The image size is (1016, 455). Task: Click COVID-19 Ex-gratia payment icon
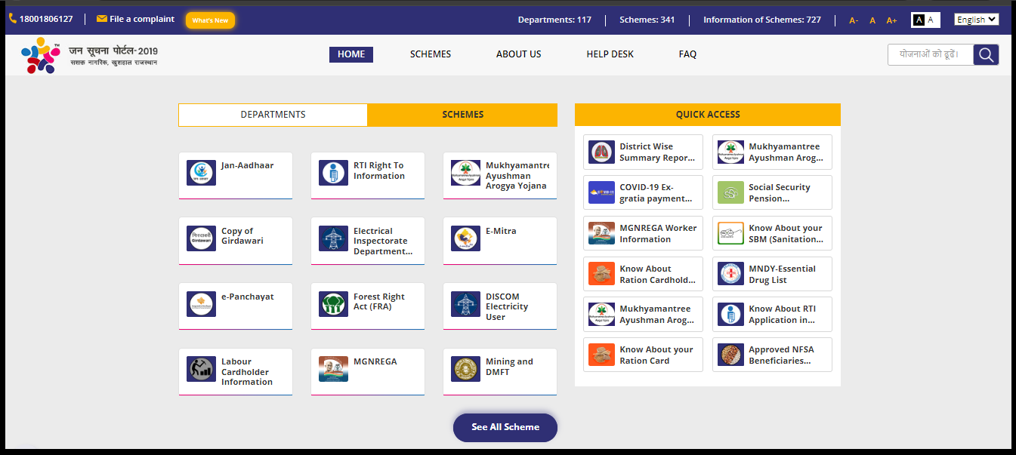point(602,193)
